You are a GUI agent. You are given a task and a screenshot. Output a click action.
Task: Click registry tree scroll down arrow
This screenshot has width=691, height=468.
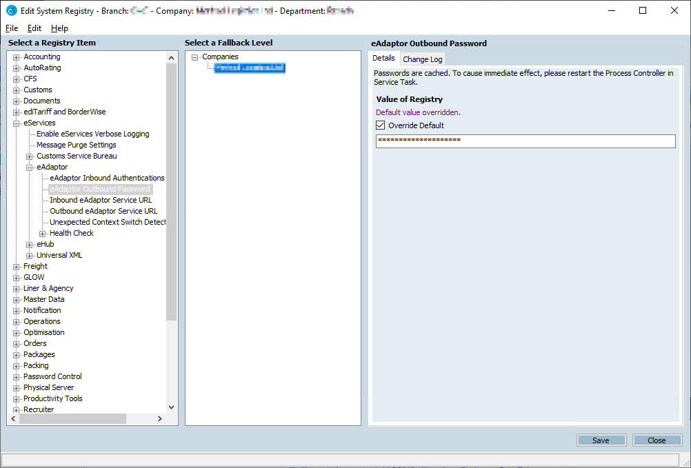tap(172, 407)
